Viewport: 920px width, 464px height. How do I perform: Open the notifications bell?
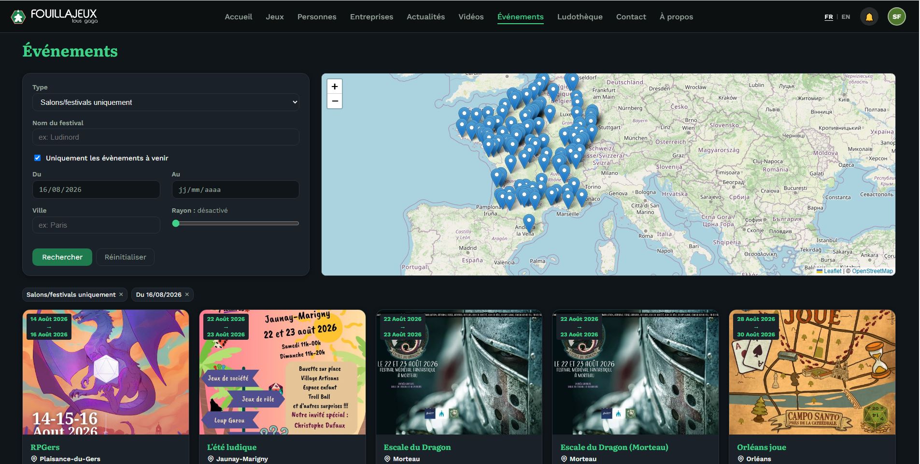(869, 17)
